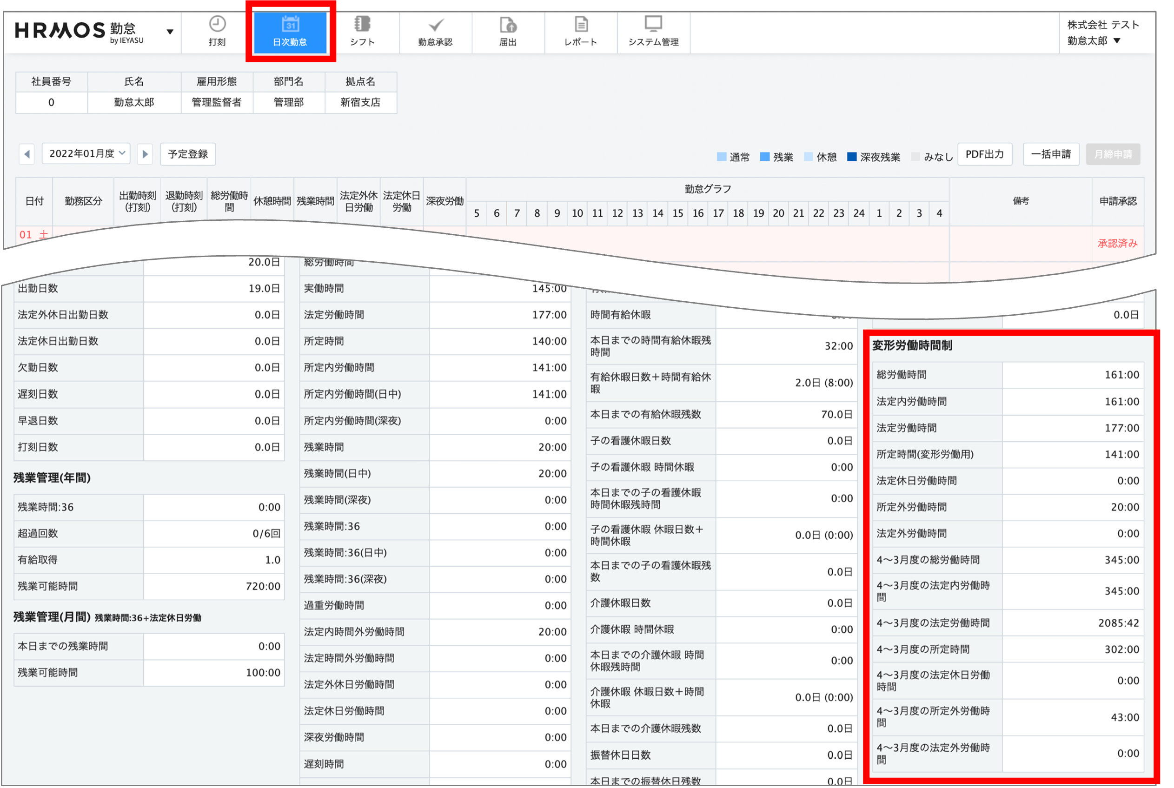Click the 承認済み status link
The height and width of the screenshot is (788, 1174).
coord(1117,243)
